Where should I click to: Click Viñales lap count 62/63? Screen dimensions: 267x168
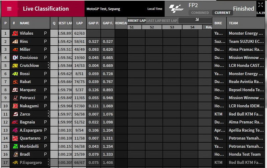(x=79, y=33)
